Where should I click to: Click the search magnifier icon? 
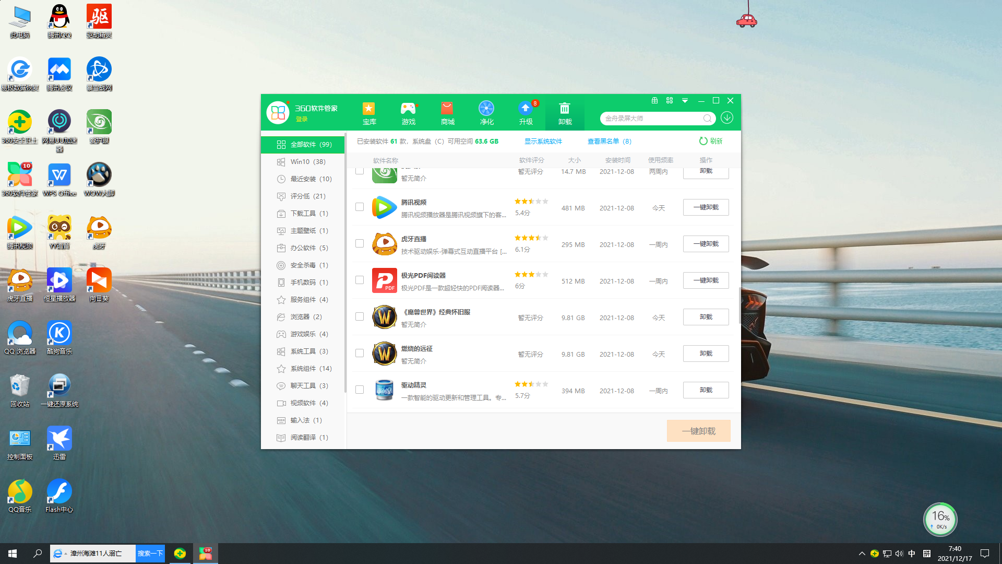(x=707, y=119)
